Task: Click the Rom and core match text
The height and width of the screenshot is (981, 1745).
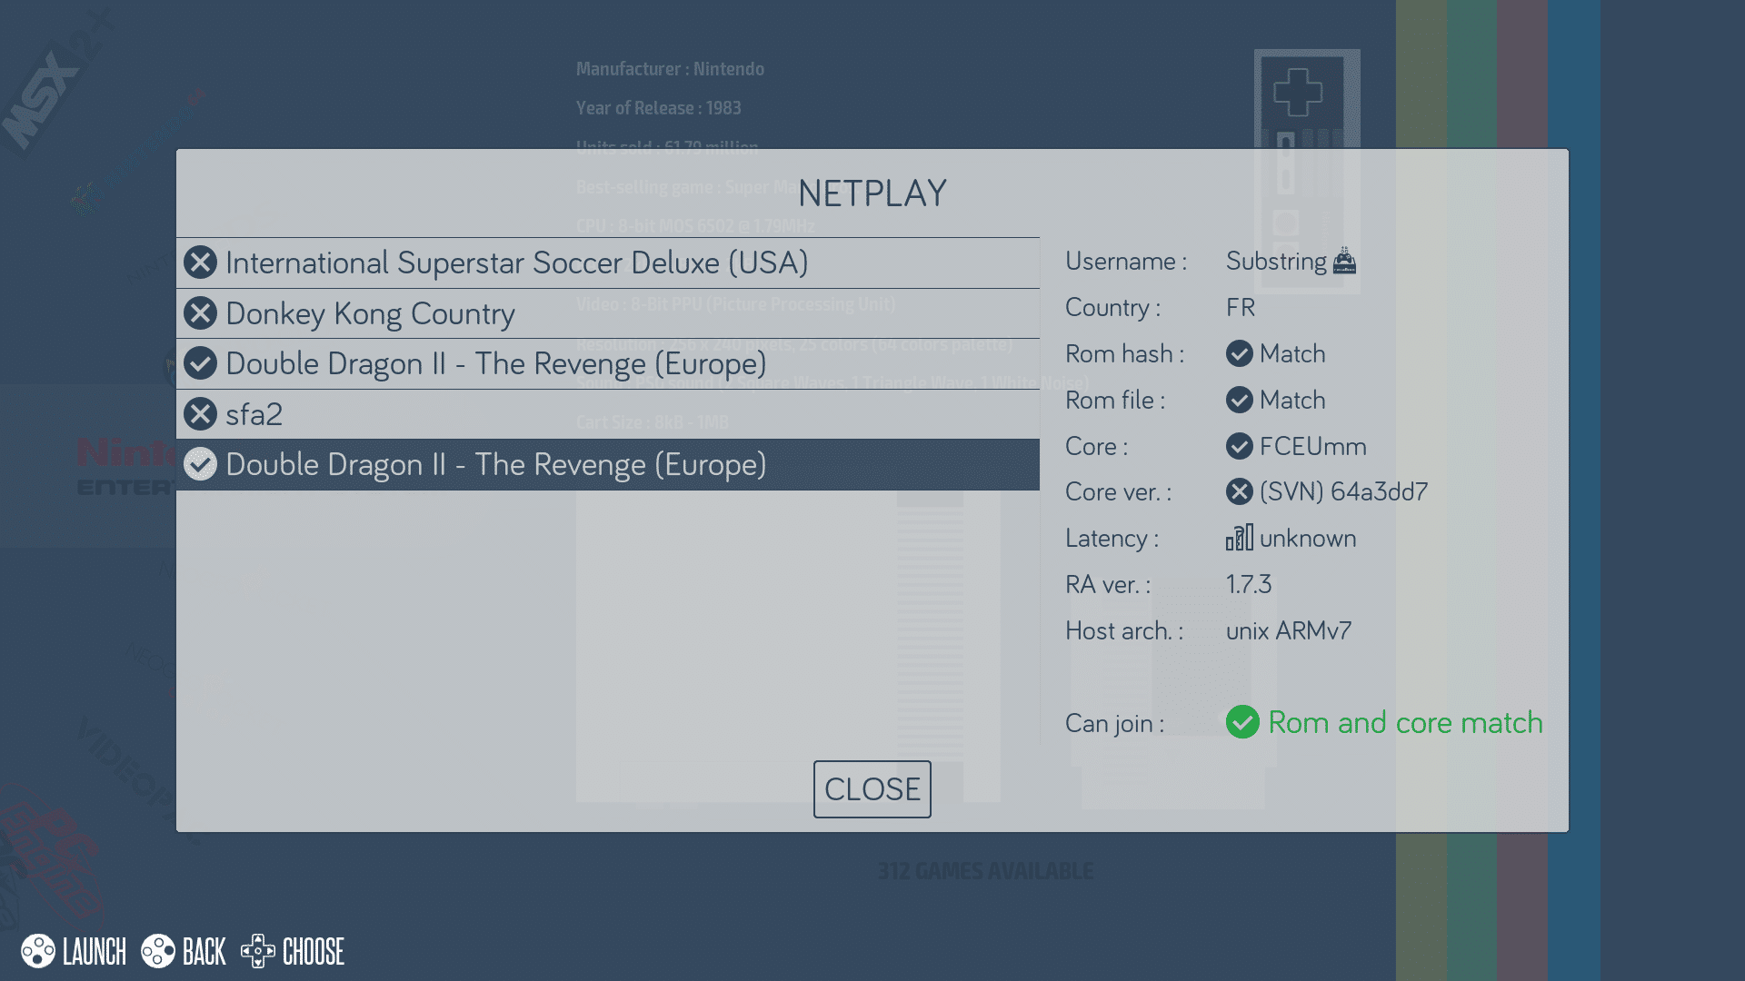Action: [x=1405, y=722]
